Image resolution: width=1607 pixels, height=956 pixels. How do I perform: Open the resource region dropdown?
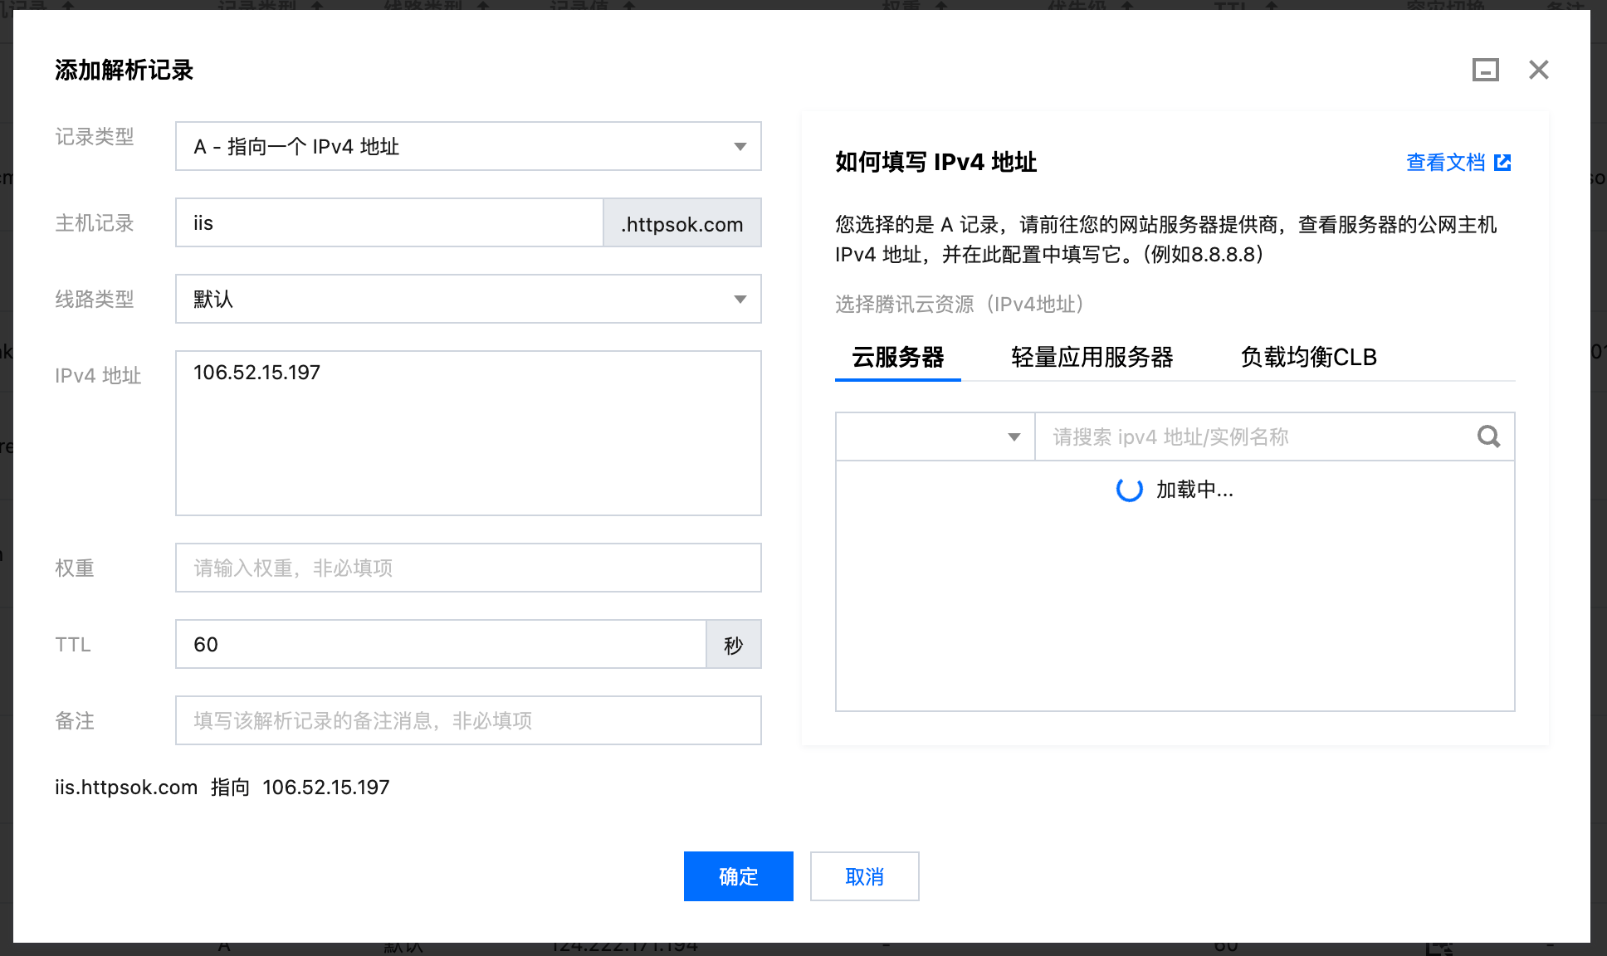tap(935, 437)
